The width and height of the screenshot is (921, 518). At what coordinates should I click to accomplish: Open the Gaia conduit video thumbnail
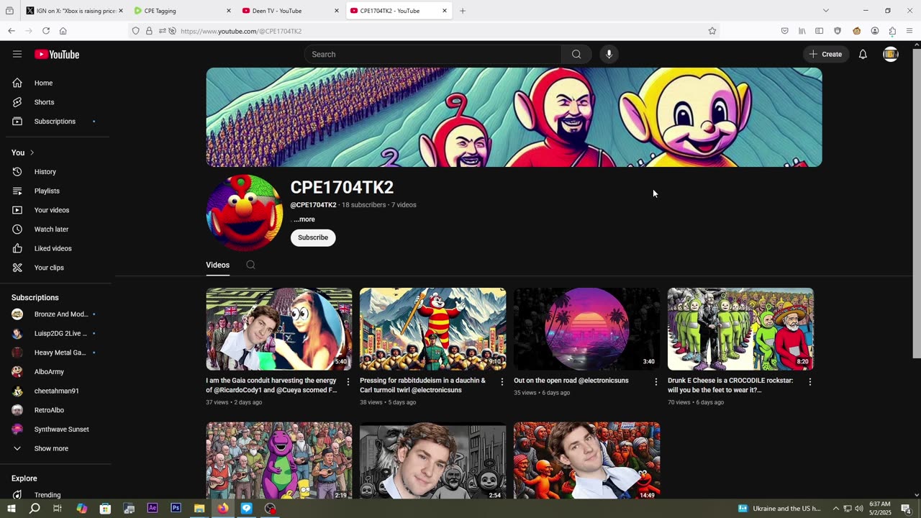279,329
